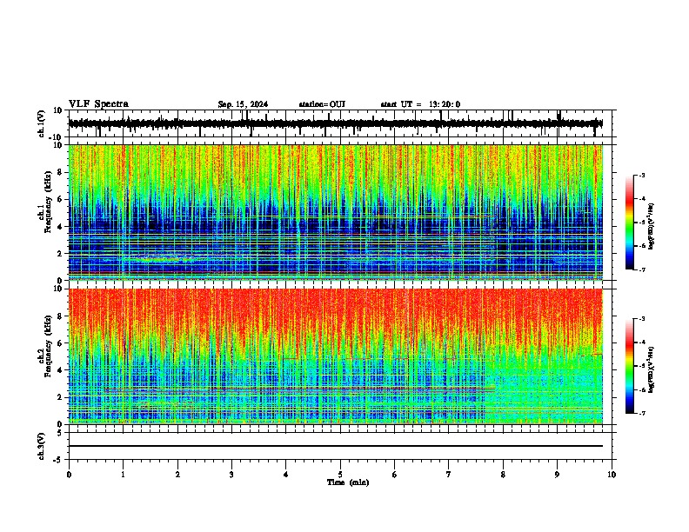The height and width of the screenshot is (532, 689).
Task: Click the ch.1 waveform trace panel
Action: click(x=339, y=123)
